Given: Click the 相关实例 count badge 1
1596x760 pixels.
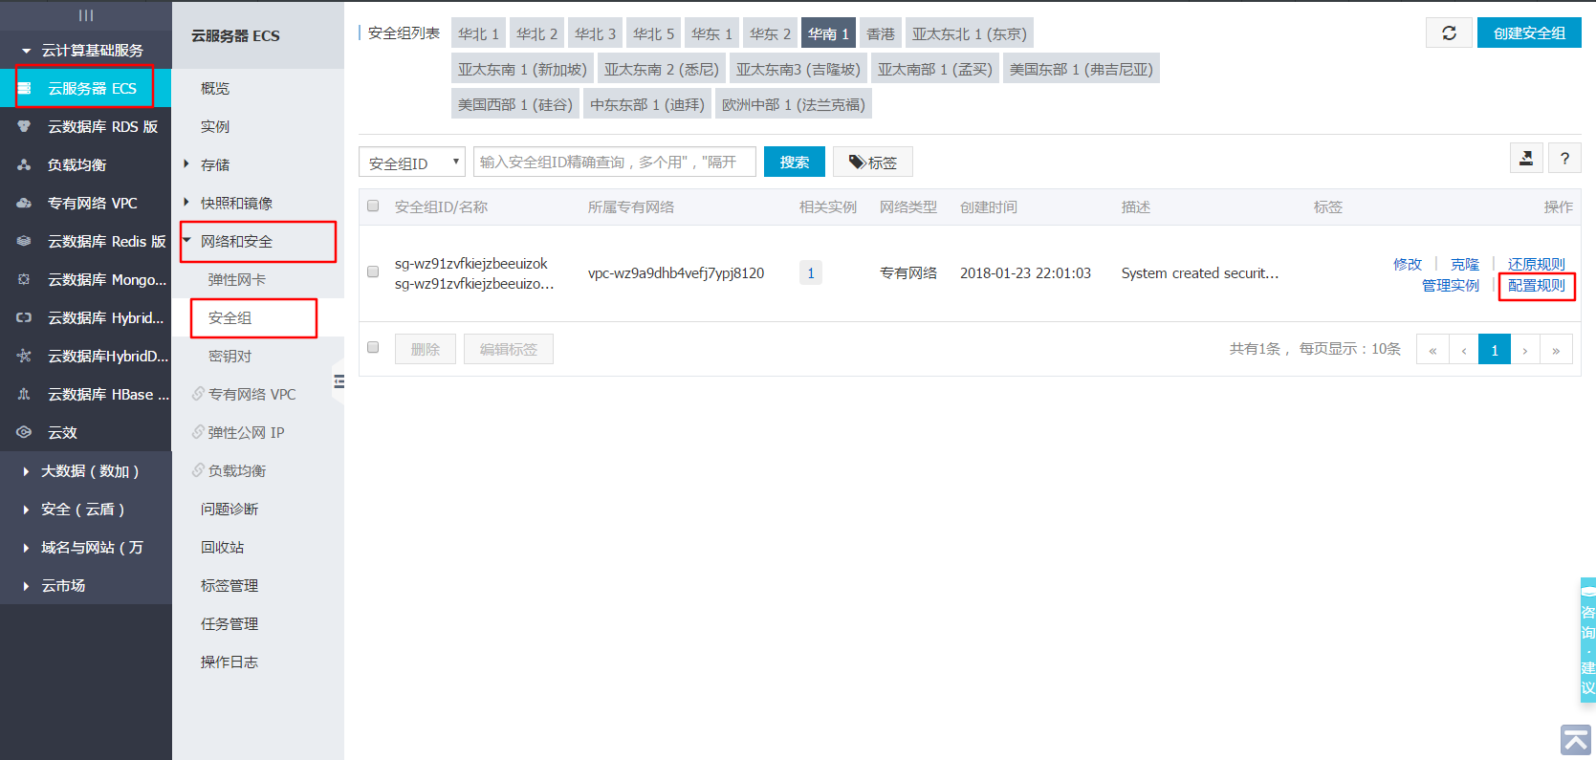Looking at the screenshot, I should point(811,273).
